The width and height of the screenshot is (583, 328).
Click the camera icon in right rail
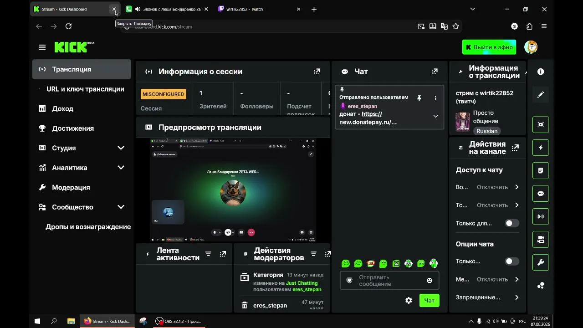point(541,240)
